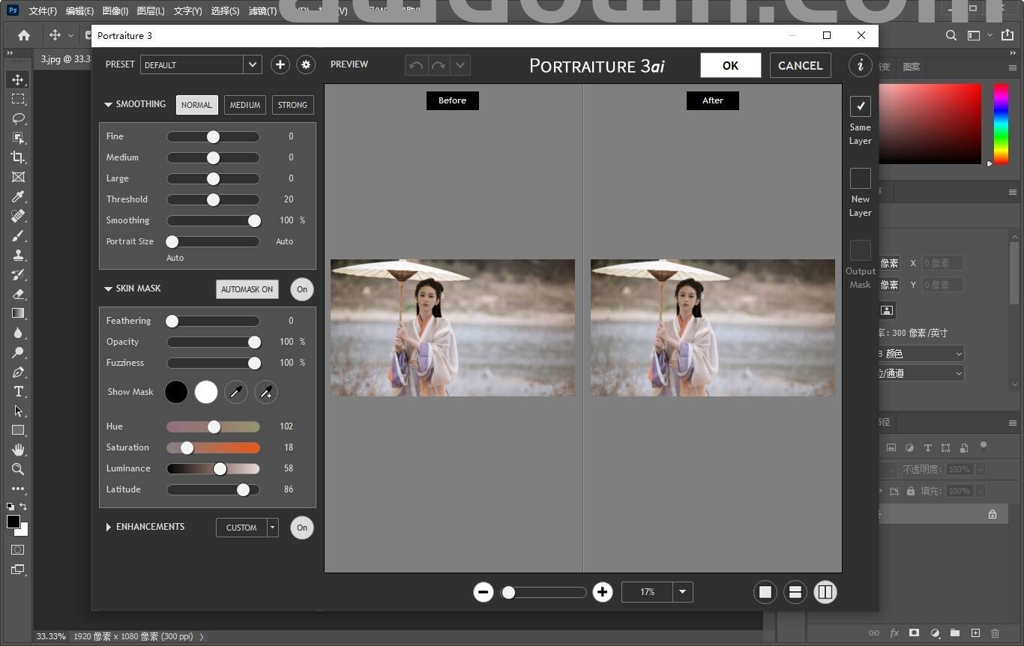Screen dimensions: 1024x646
Task: Open the DEFAULT preset dropdown
Action: [x=253, y=65]
